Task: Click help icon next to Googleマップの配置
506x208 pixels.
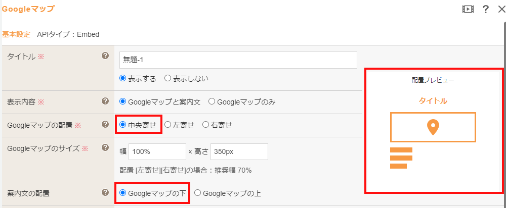Action: coord(105,124)
